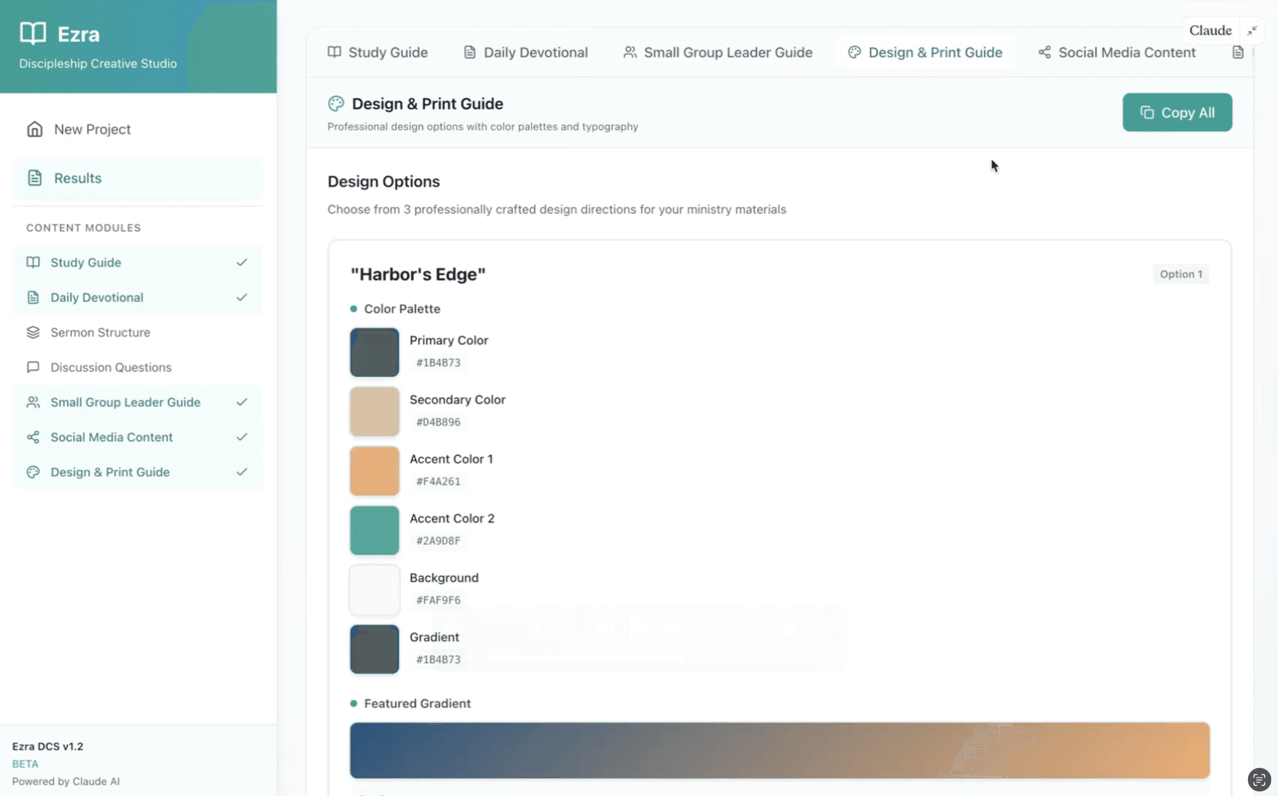1278x796 pixels.
Task: Click the layers icon for Sermon Structure
Action: [33, 332]
